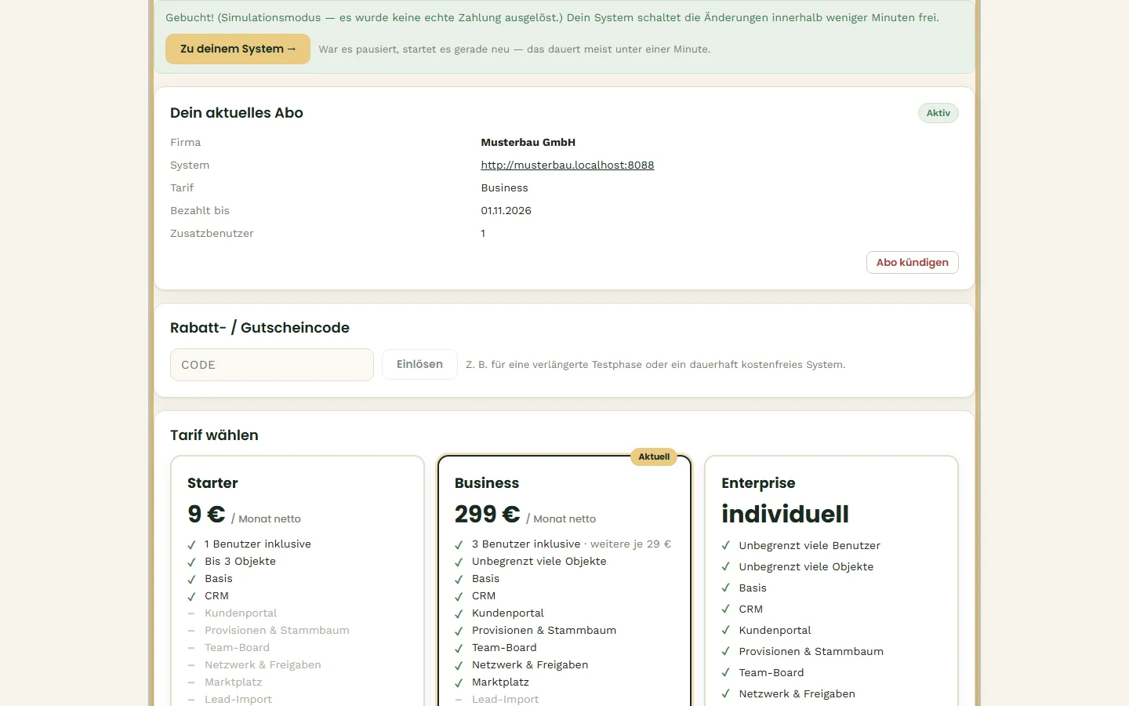Click checkmark beside Enterprise 'Unbegrenzt viele Benutzer'
This screenshot has height=706, width=1129.
(726, 545)
